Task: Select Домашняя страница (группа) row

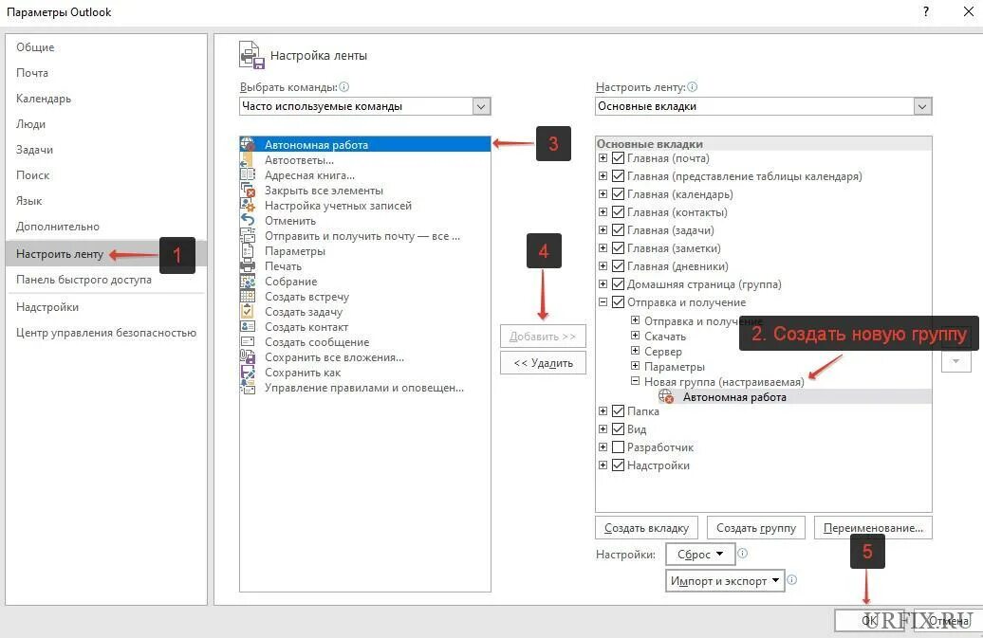Action: [704, 284]
